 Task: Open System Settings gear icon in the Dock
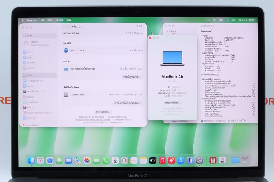(199, 161)
